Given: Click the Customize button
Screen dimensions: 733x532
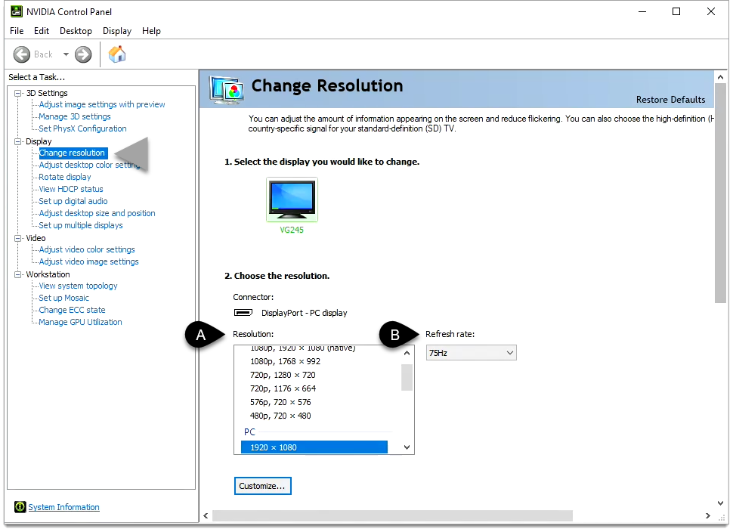Looking at the screenshot, I should (262, 486).
